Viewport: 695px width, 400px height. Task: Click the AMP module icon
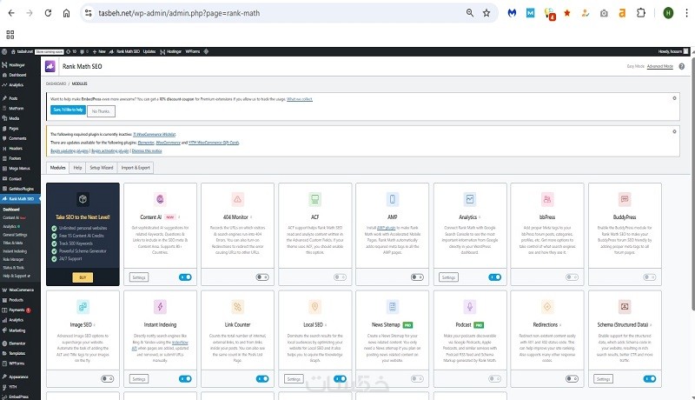[393, 199]
